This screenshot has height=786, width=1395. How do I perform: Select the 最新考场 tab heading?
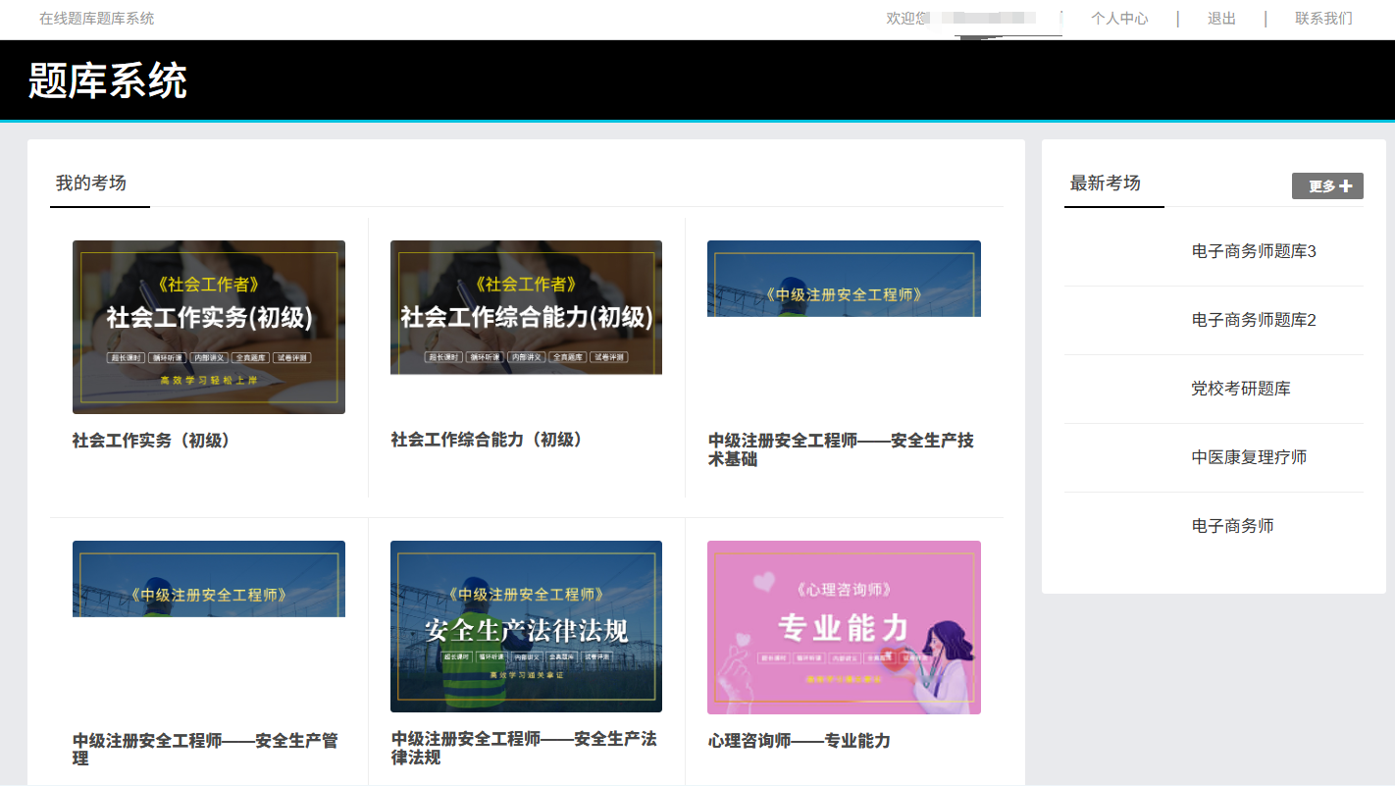click(1106, 183)
